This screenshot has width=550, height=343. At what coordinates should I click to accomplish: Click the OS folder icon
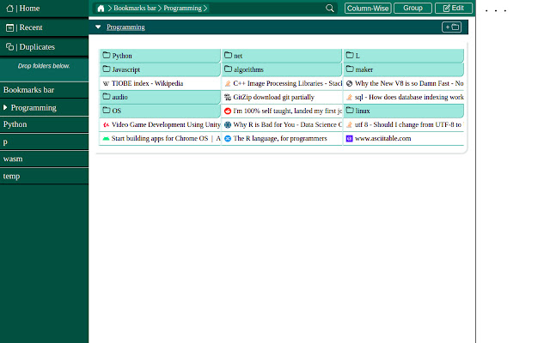[x=107, y=111]
